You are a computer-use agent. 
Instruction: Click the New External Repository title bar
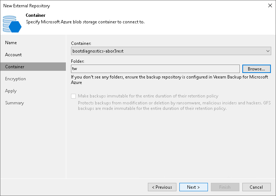[x=110, y=6]
